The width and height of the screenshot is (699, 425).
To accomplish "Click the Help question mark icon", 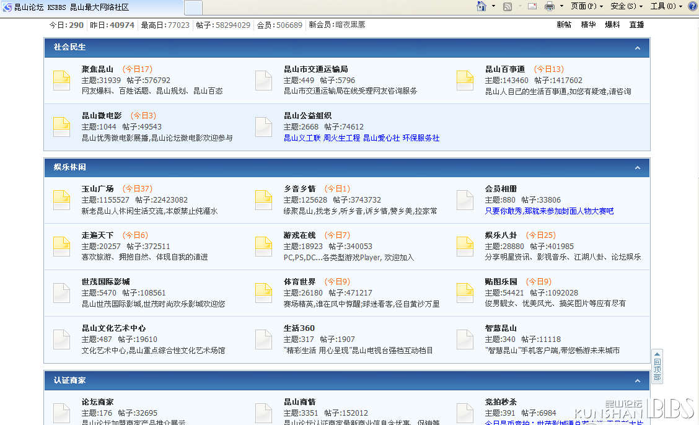I will (693, 6).
